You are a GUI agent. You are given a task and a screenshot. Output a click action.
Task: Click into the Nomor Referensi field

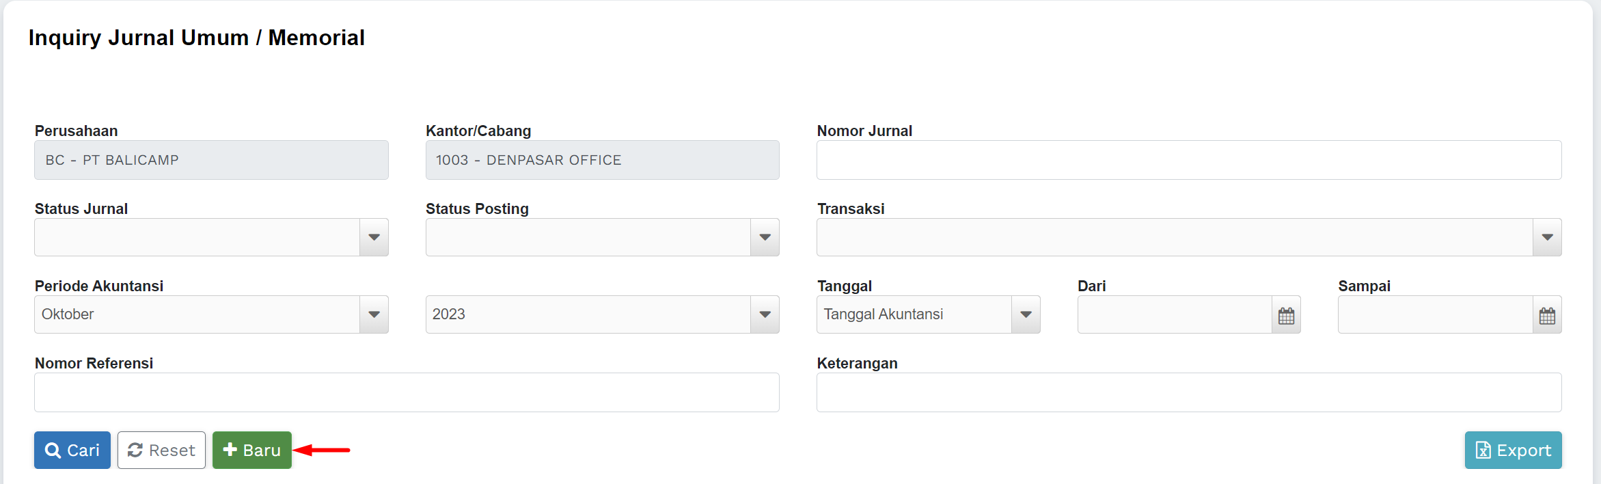tap(407, 392)
